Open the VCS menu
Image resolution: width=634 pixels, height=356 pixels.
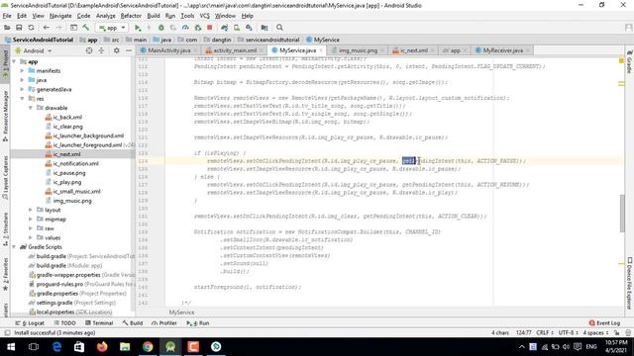coord(205,16)
